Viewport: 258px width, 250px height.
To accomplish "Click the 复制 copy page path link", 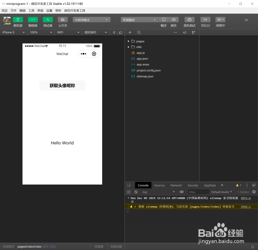I will [46, 247].
